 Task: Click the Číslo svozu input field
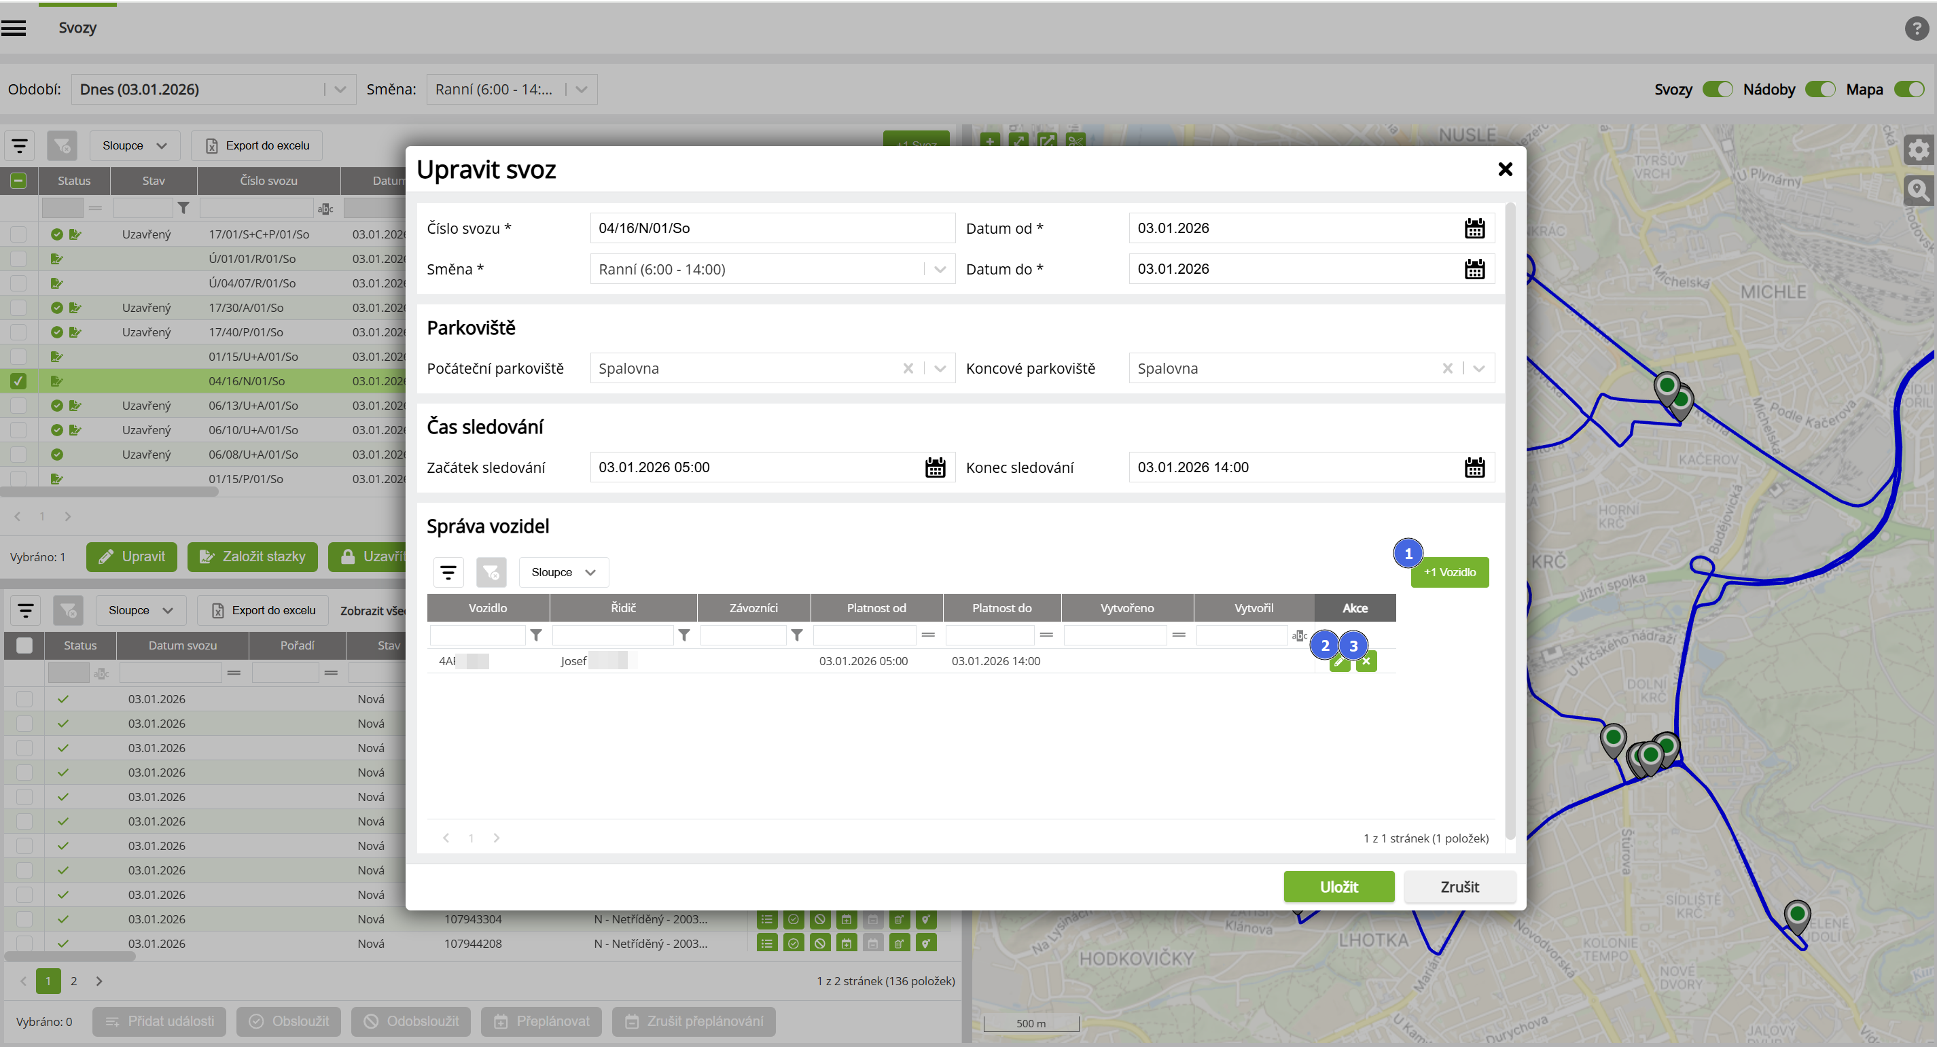[772, 229]
